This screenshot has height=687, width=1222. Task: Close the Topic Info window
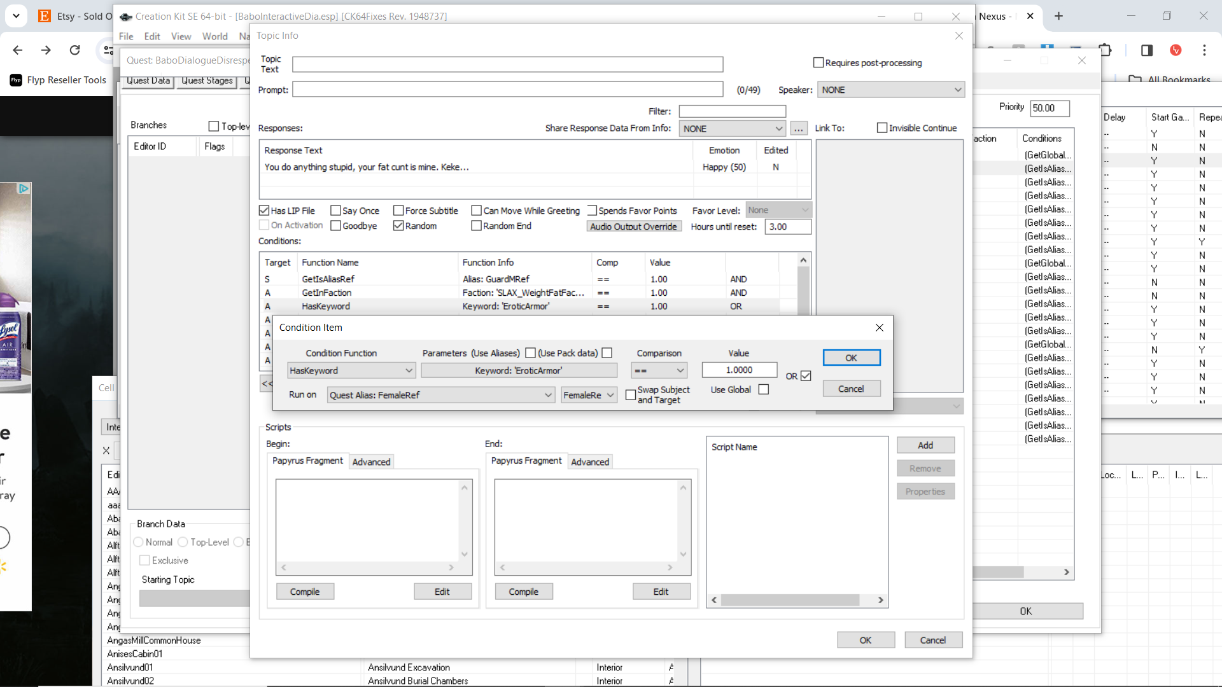click(x=959, y=36)
